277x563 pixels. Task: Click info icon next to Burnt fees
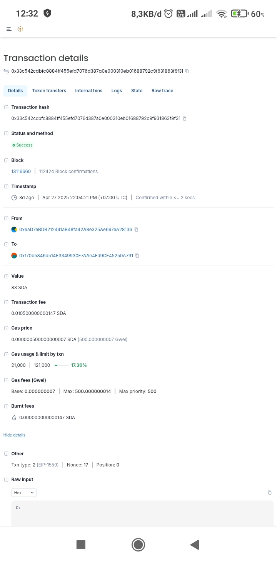tap(6, 406)
